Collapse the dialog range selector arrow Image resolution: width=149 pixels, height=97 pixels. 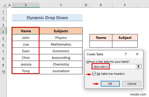point(138,67)
